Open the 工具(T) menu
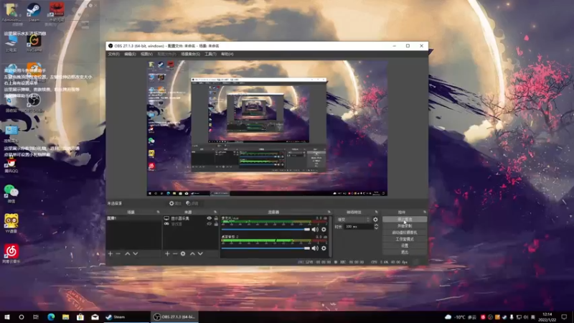This screenshot has height=323, width=574. (210, 55)
